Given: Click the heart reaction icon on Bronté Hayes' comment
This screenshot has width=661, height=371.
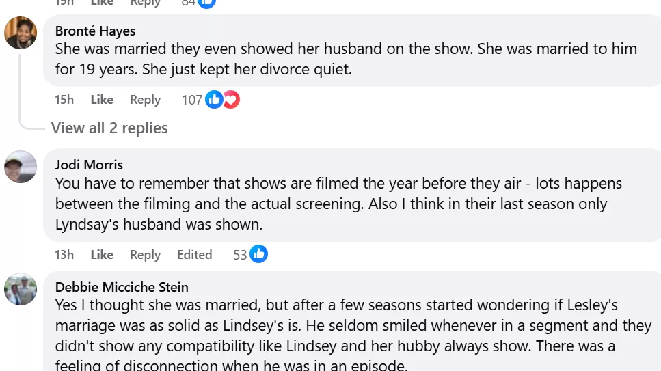Looking at the screenshot, I should click(x=231, y=100).
